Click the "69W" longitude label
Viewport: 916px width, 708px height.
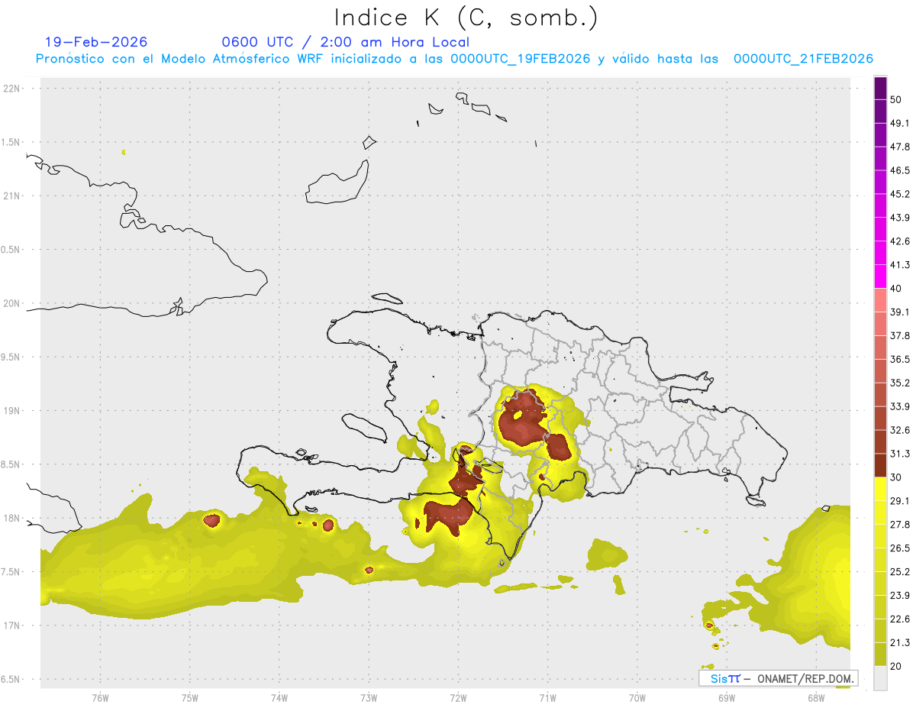[x=726, y=698]
